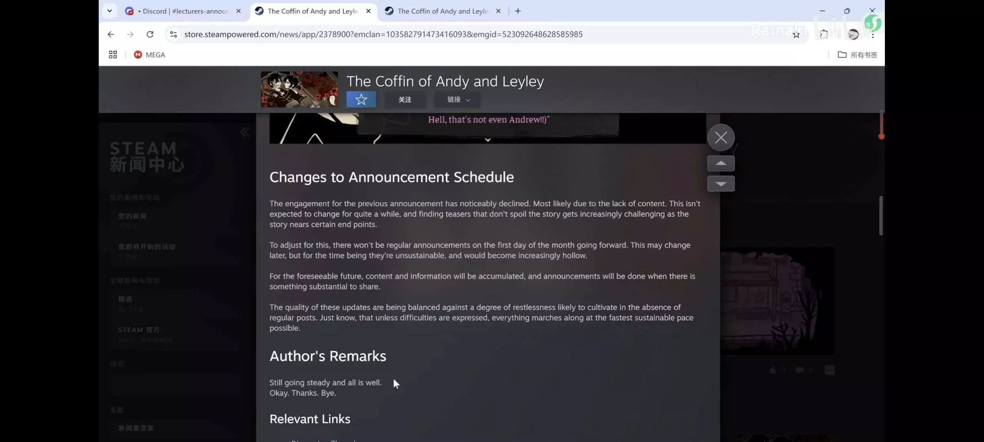Click the address bar URL field
This screenshot has height=442, width=984.
(383, 34)
